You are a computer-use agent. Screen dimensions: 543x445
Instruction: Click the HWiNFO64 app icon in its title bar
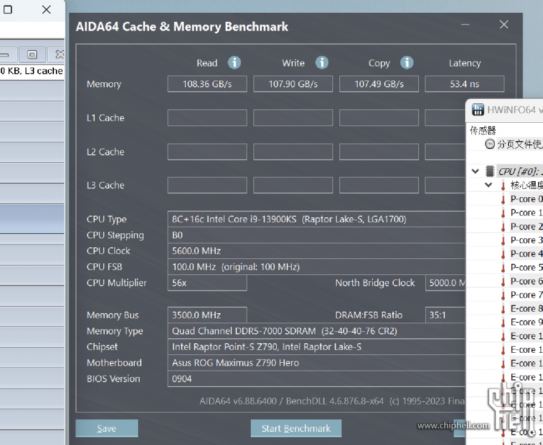478,109
